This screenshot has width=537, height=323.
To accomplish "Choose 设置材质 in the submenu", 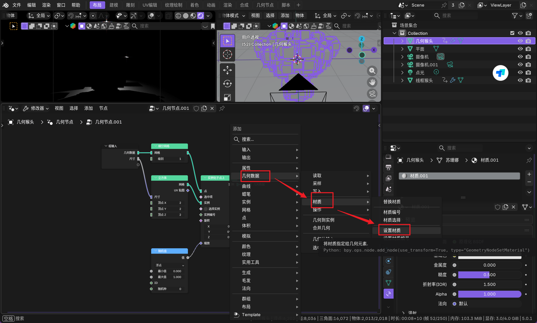I will (x=392, y=230).
